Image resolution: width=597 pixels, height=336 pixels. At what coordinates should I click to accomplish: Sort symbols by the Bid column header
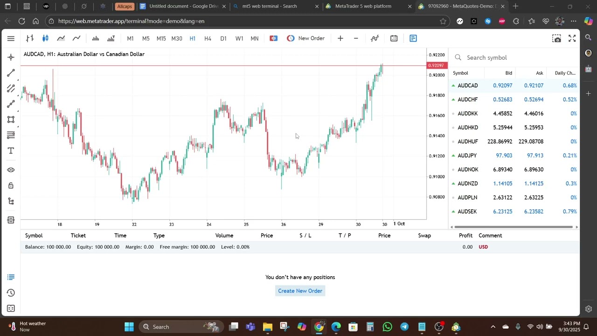click(x=508, y=73)
